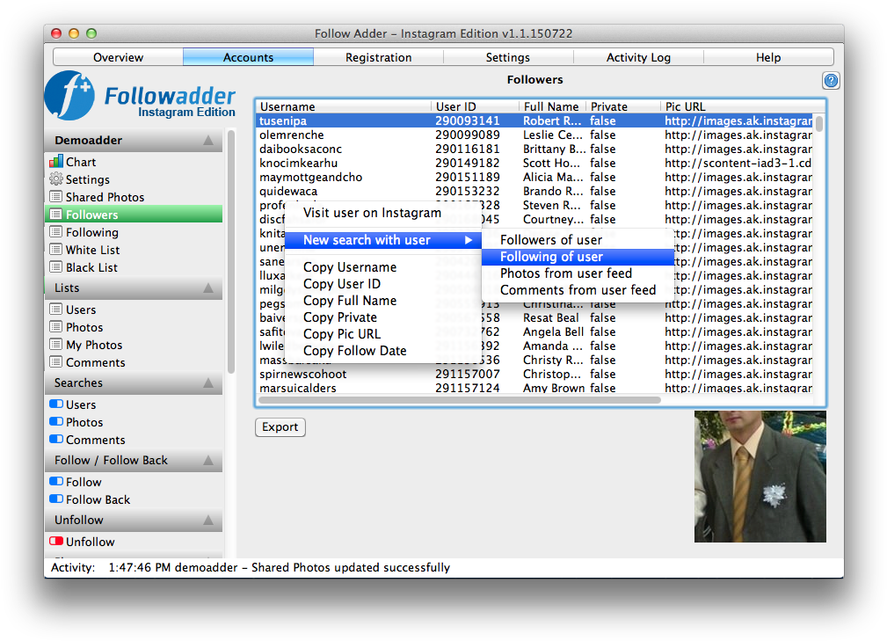The width and height of the screenshot is (887, 641).
Task: Open the help question mark icon
Action: click(831, 81)
